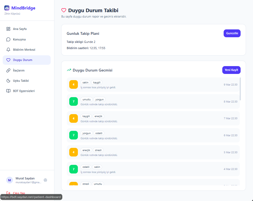Open Ana Sayfa dashboard icon

point(8,29)
